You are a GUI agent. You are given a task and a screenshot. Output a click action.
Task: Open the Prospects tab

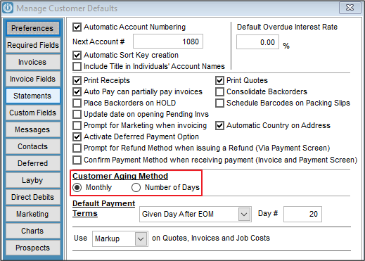pyautogui.click(x=32, y=248)
